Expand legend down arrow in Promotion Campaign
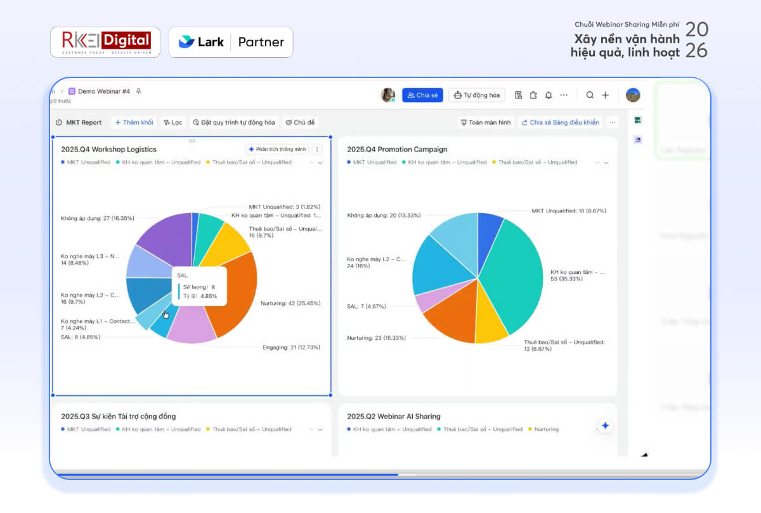The image size is (761, 513). coord(606,163)
